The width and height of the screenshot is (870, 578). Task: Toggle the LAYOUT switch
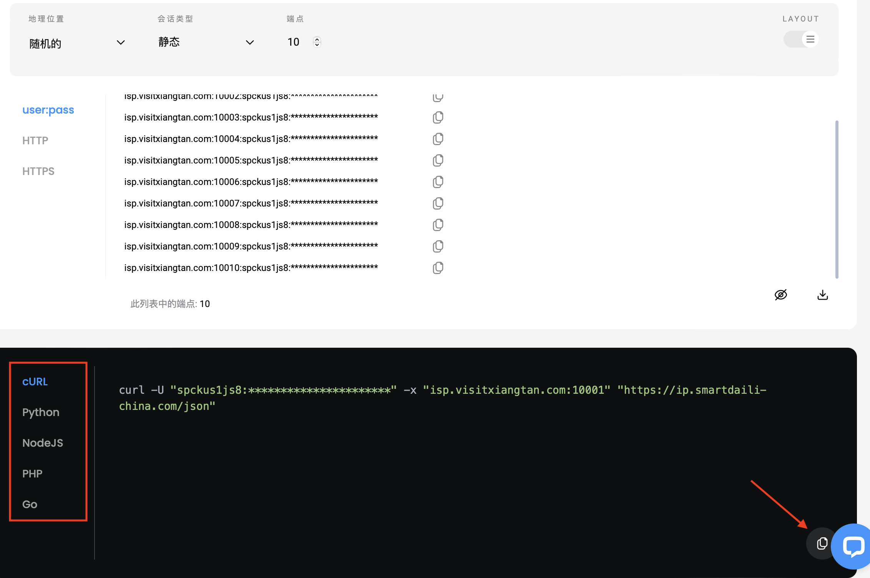pyautogui.click(x=801, y=39)
